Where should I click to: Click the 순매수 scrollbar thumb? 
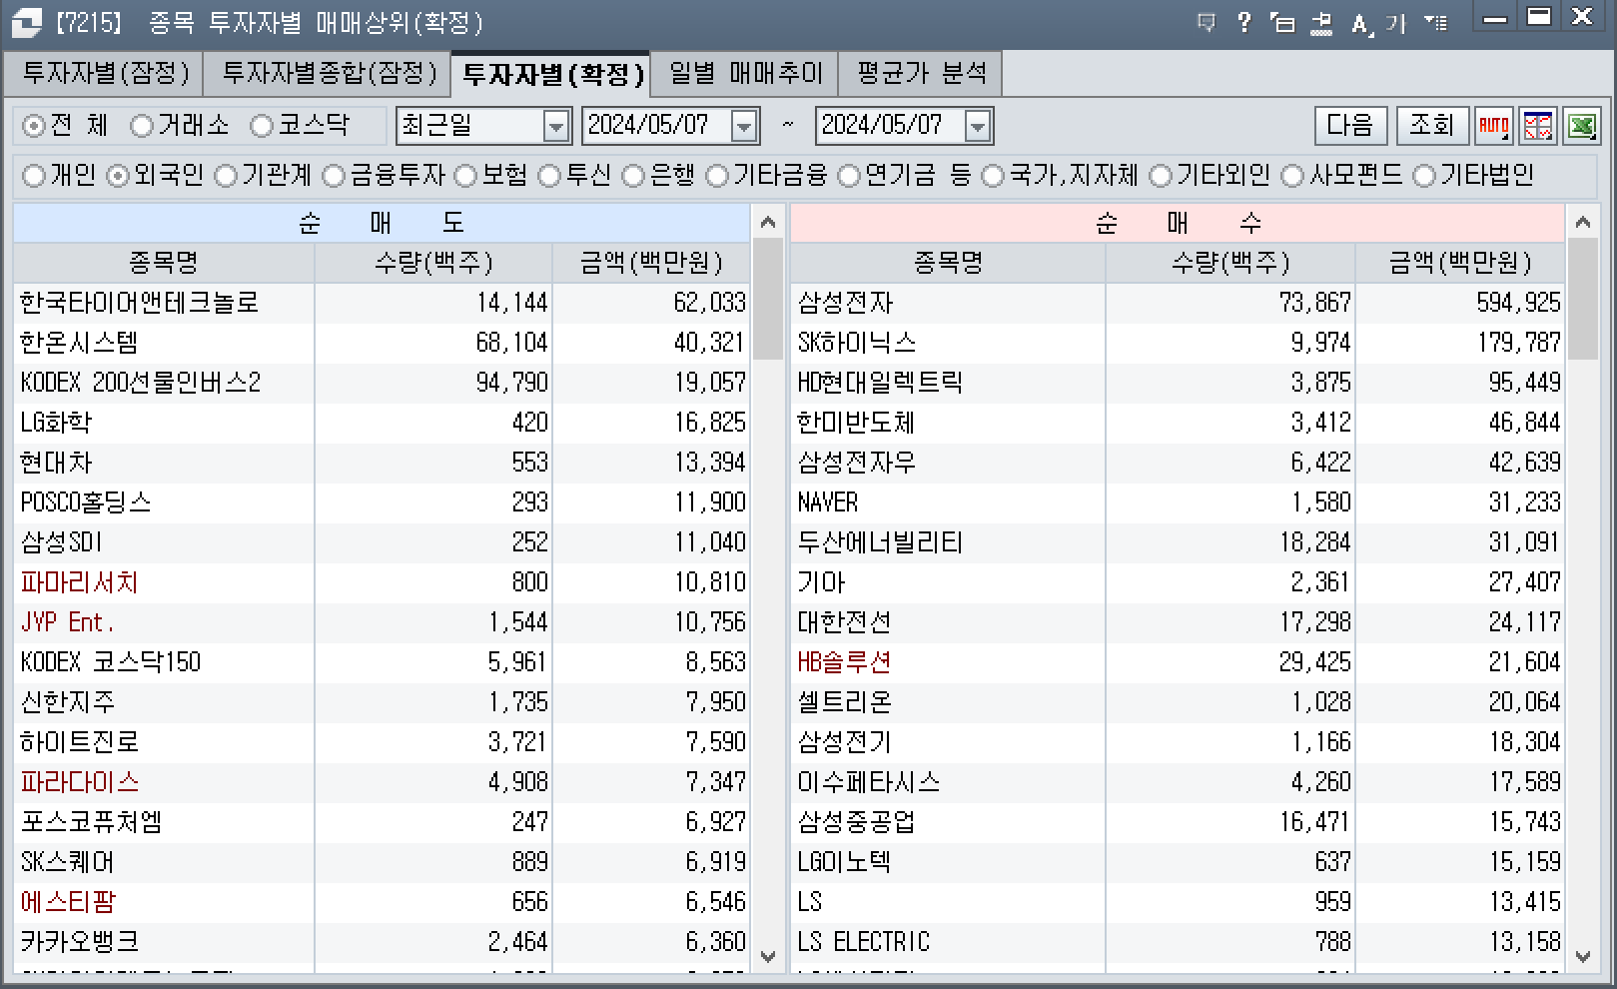pos(1582,300)
